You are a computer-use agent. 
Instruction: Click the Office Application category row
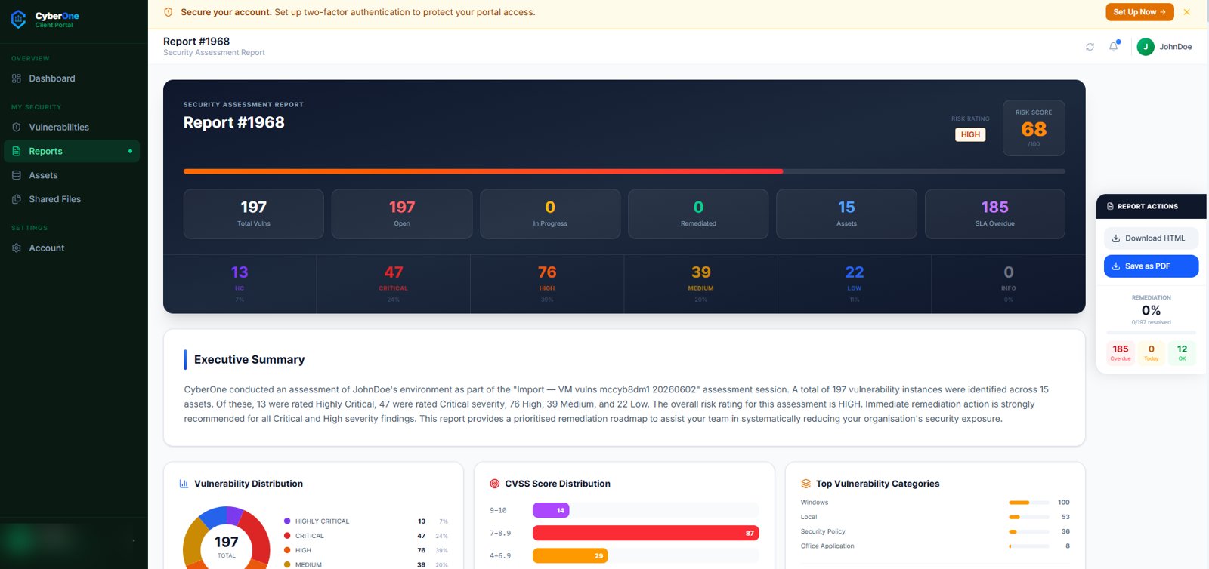point(935,546)
